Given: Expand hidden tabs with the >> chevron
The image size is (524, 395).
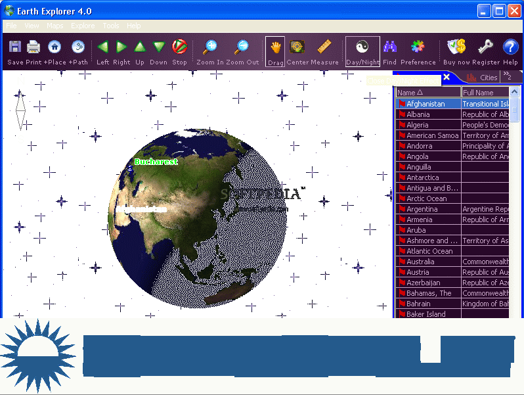Looking at the screenshot, I should (507, 76).
